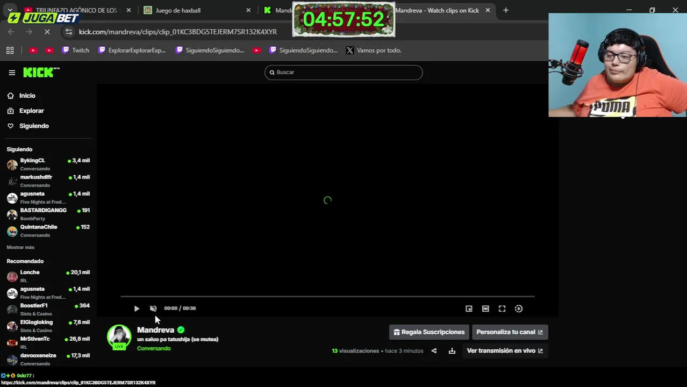Toggle theater mode icon
Image resolution: width=687 pixels, height=387 pixels.
click(485, 309)
